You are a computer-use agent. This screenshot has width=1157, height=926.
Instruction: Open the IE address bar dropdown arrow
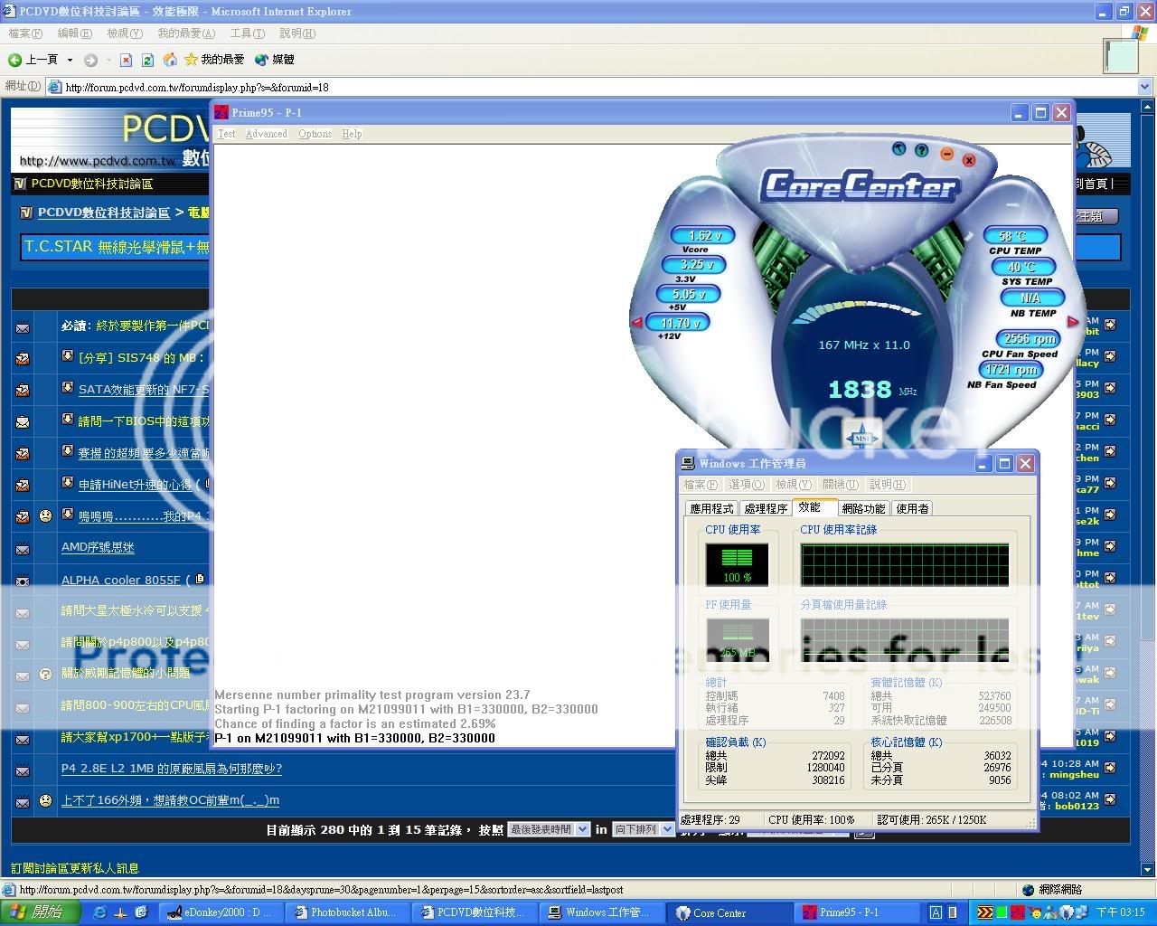click(1144, 87)
